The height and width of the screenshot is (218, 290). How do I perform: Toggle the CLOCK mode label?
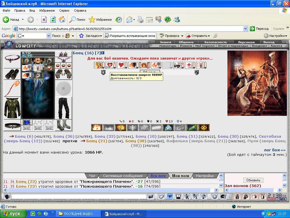tap(272, 199)
